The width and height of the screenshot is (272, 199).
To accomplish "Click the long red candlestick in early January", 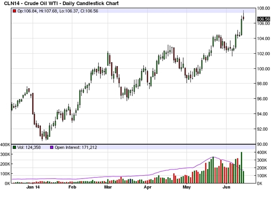I will [33, 104].
